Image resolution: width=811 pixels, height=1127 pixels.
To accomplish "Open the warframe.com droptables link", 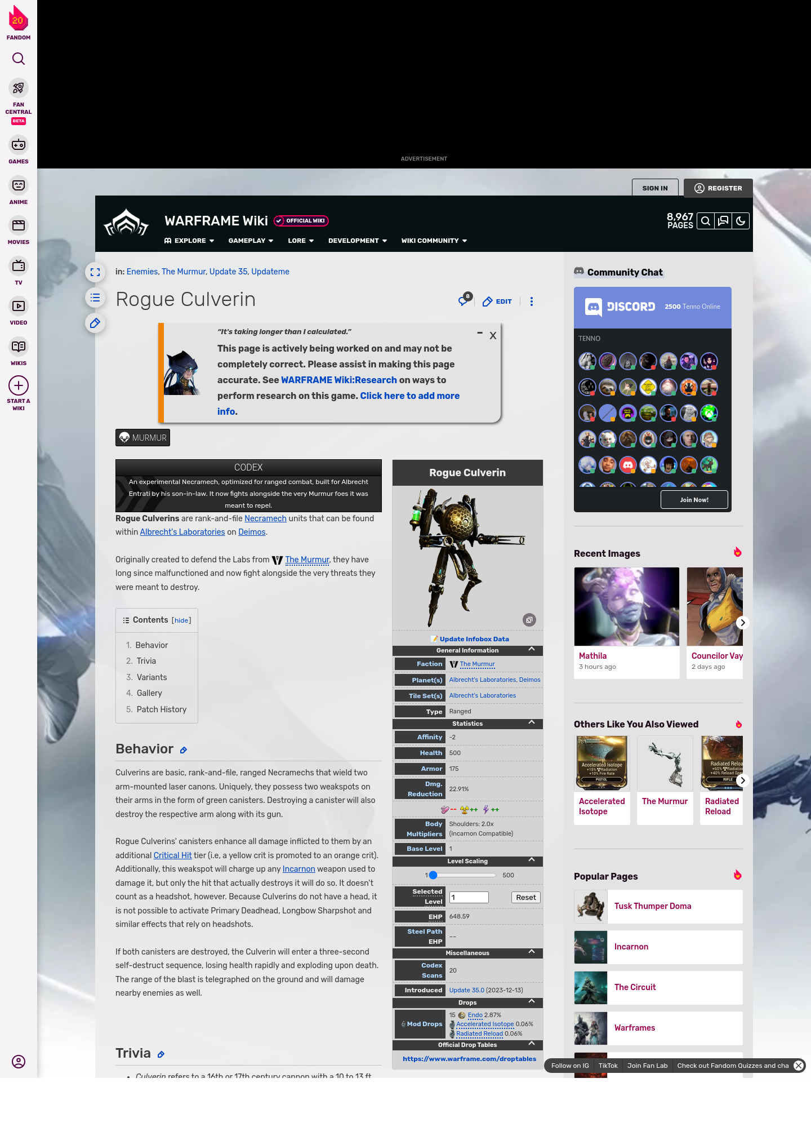I will pyautogui.click(x=469, y=1059).
